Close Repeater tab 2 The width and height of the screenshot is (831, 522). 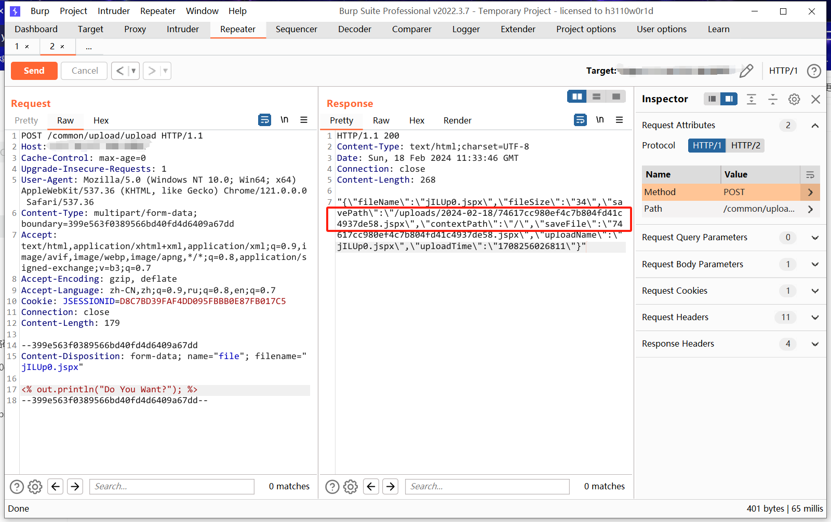click(62, 47)
